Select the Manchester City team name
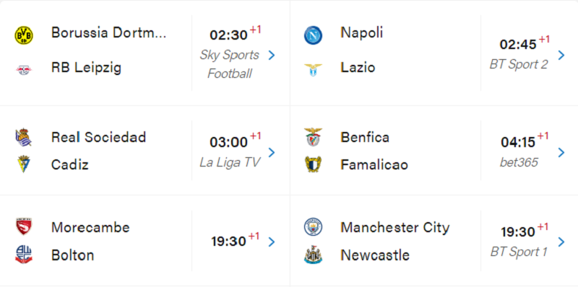 pos(394,227)
